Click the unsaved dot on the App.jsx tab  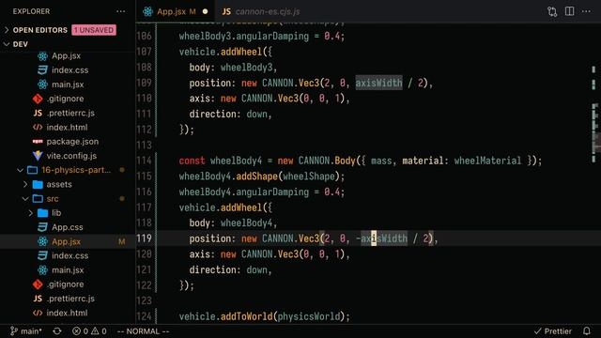coord(205,11)
